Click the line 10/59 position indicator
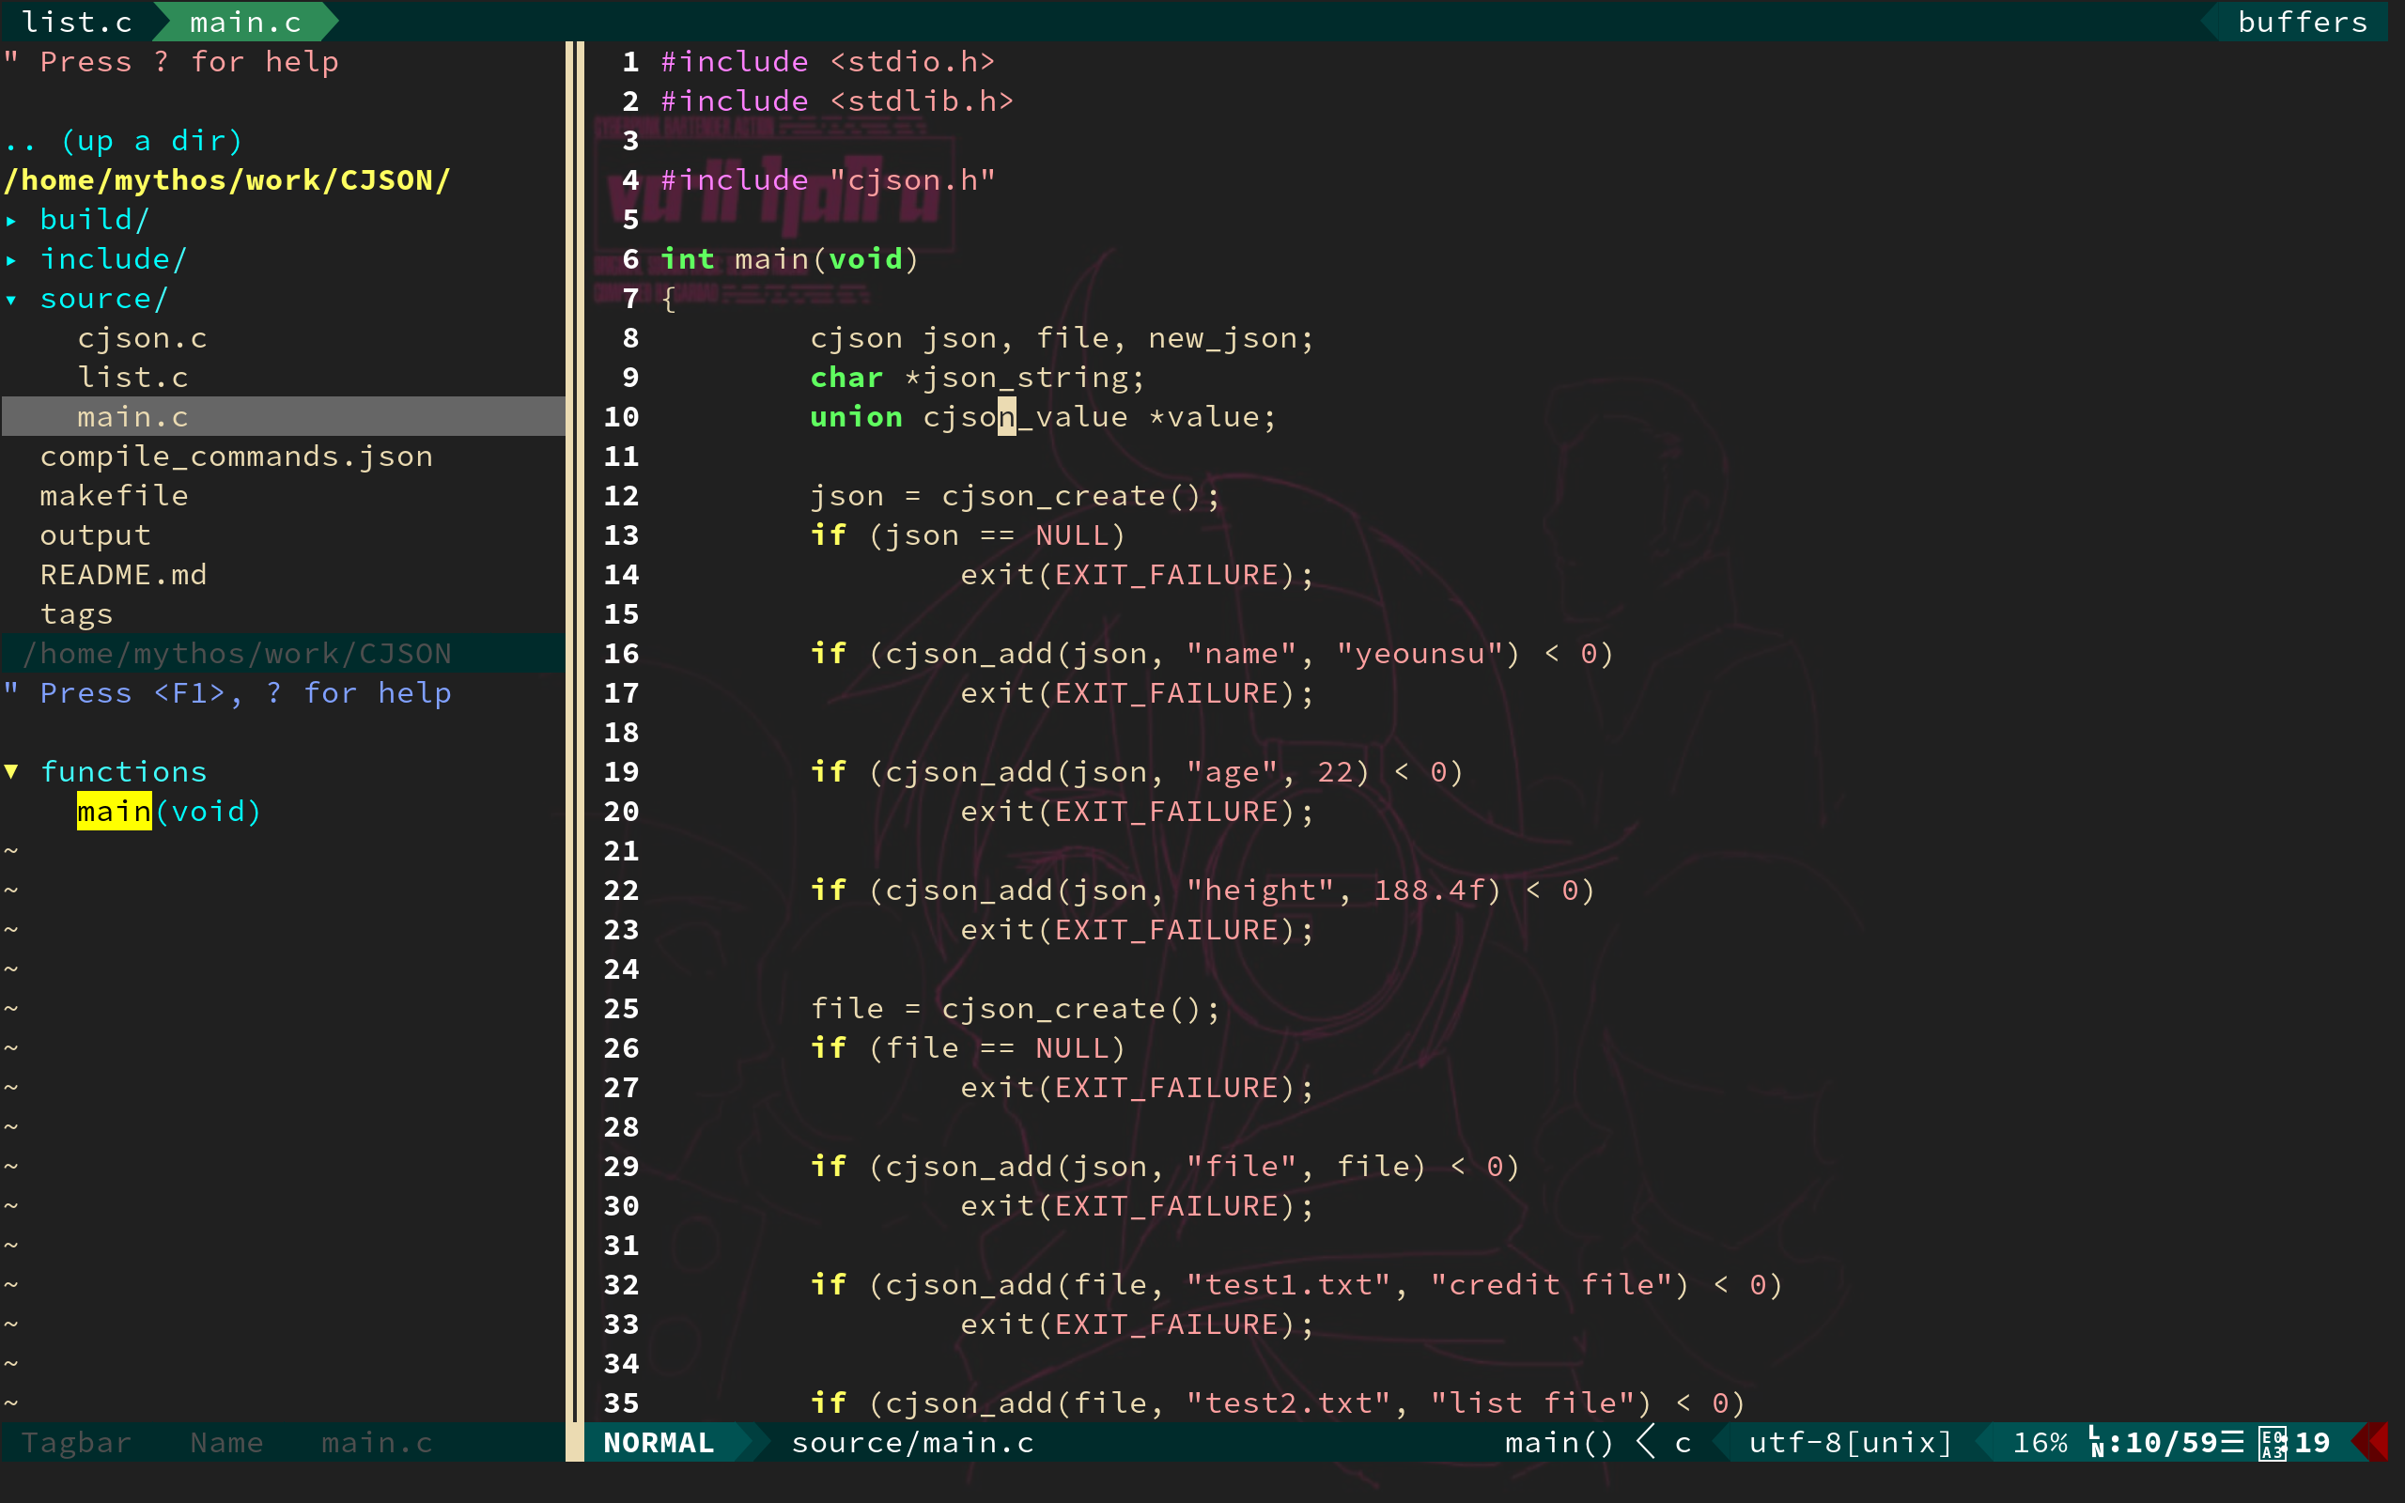 [x=2166, y=1442]
